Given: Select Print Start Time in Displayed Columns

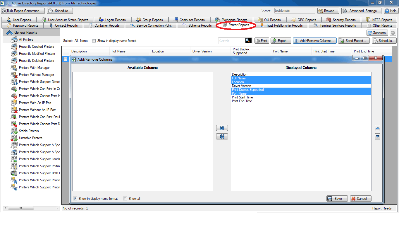Looking at the screenshot, I should 301,97.
